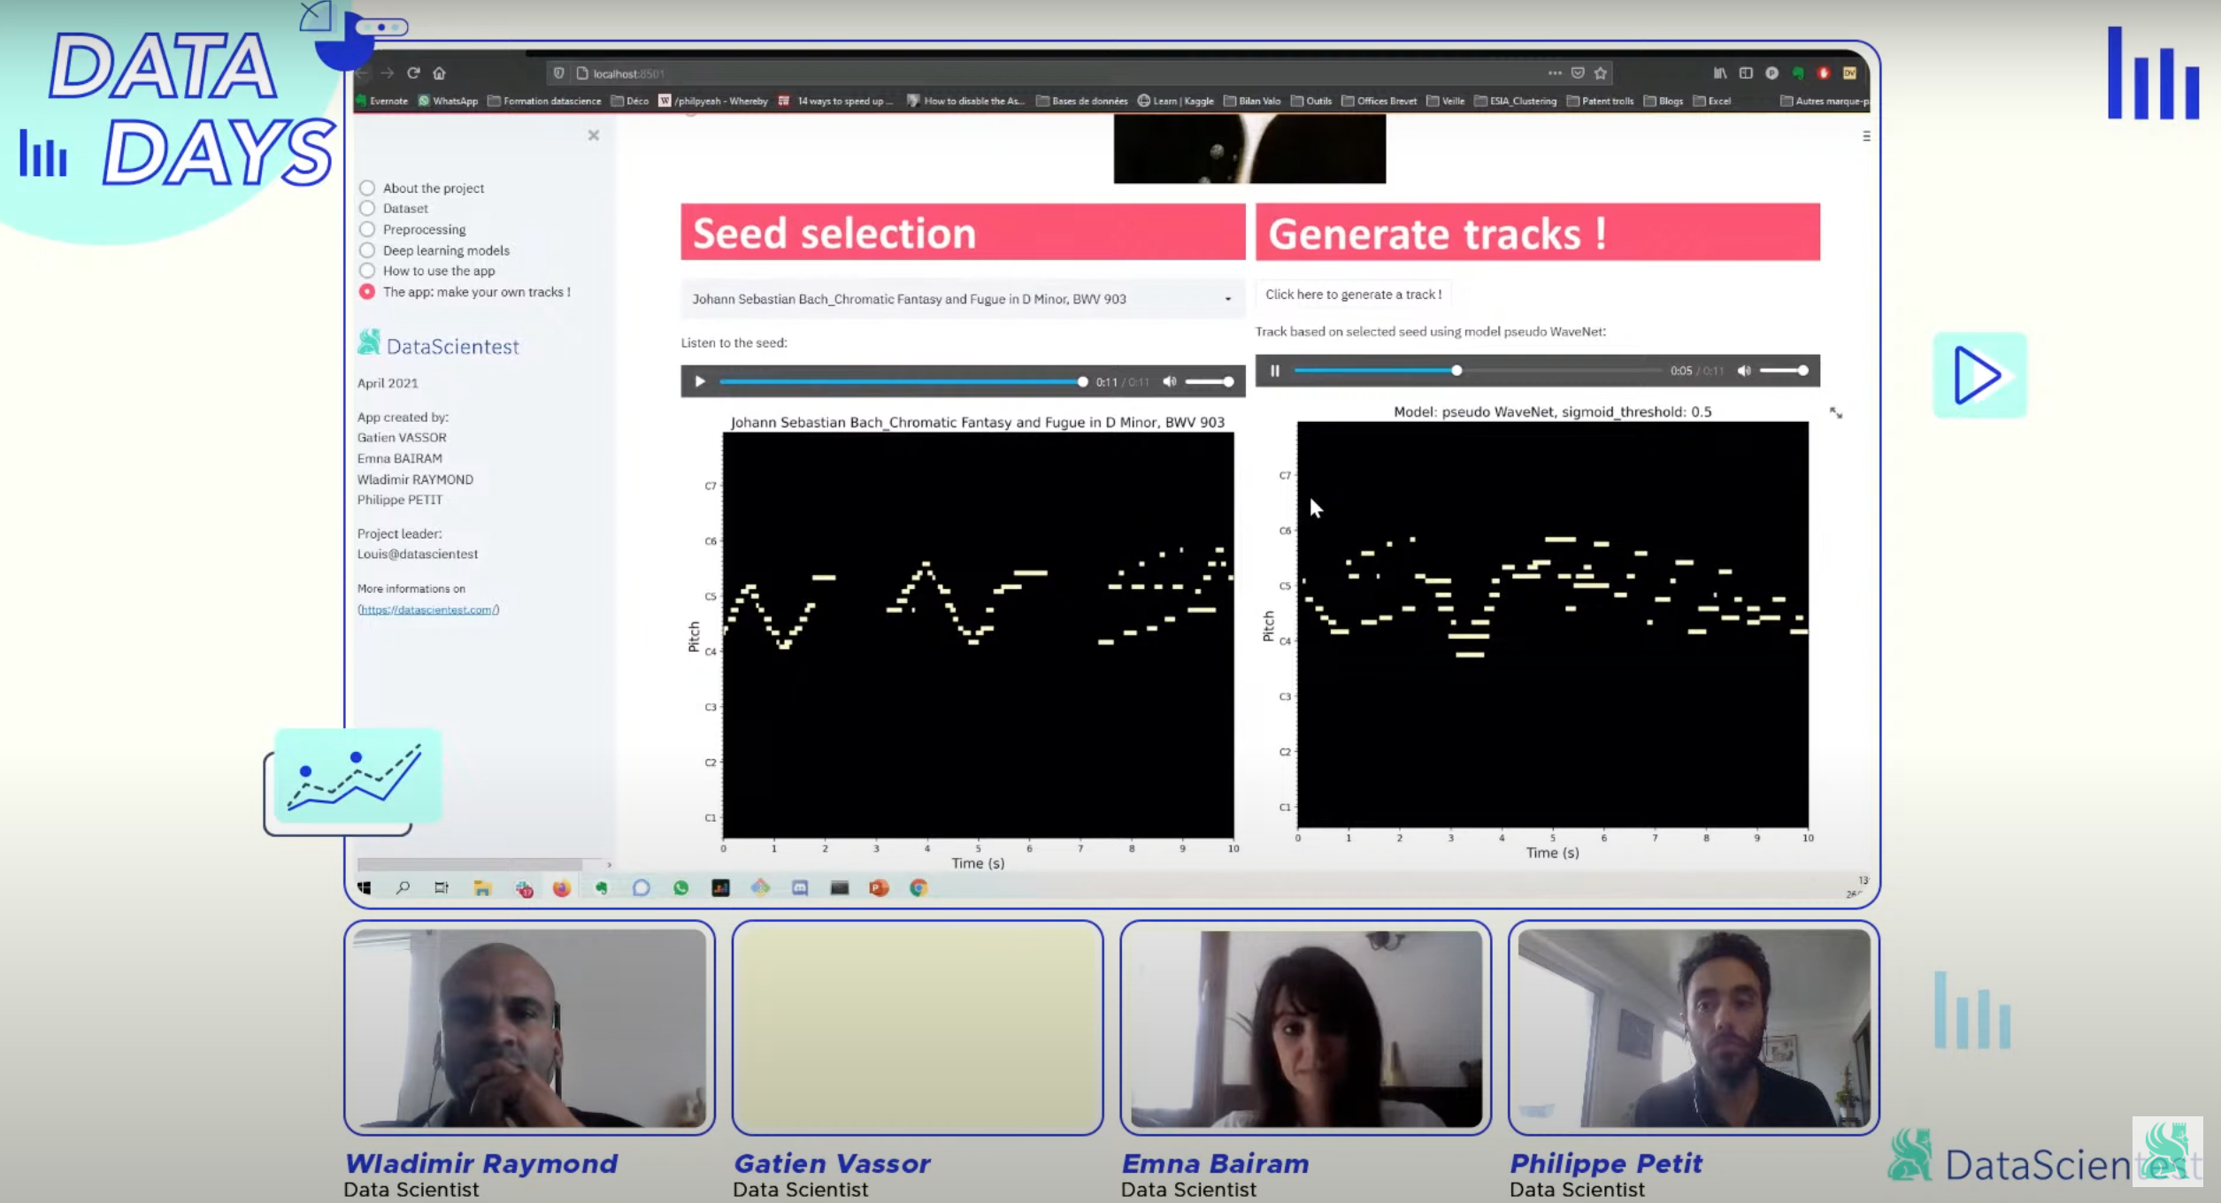2221x1203 pixels.
Task: Select About the project radio option
Action: (367, 188)
